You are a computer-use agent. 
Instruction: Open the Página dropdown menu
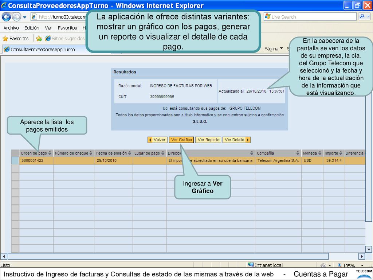[273, 48]
